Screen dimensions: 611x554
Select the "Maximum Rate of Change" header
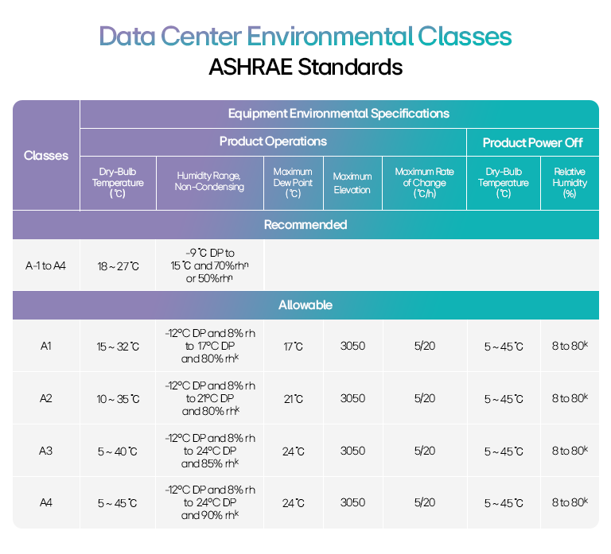[x=424, y=182]
